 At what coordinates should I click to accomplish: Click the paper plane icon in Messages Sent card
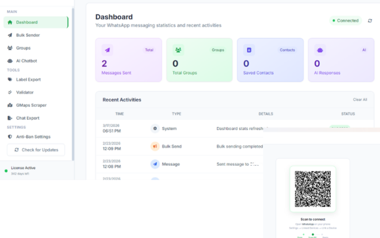pos(107,50)
